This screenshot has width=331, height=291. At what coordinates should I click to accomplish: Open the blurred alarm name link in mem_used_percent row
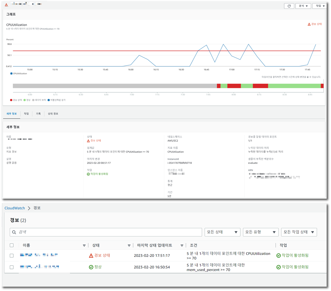click(x=39, y=267)
